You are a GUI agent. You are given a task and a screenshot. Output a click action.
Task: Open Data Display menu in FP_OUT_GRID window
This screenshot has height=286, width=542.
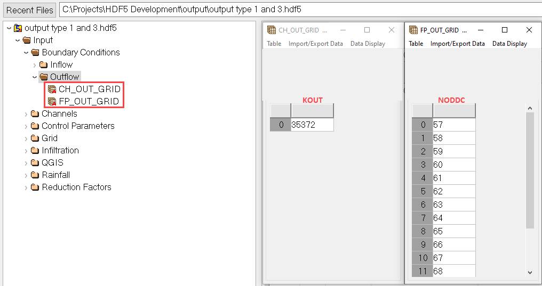click(509, 44)
